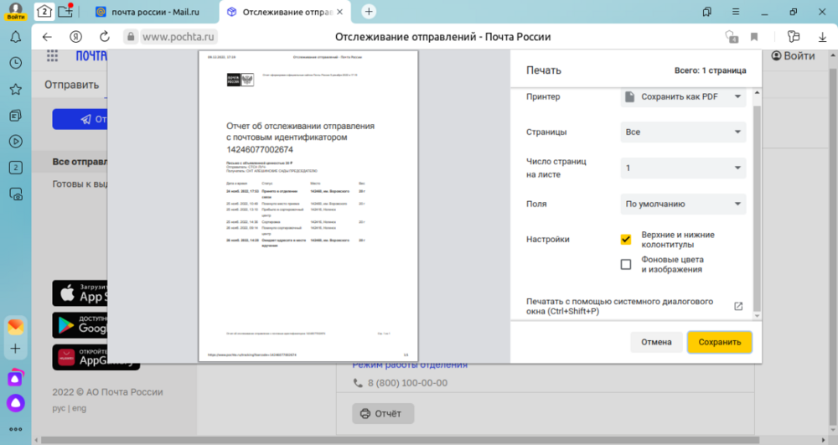Screen dimensions: 838x445
Task: Add sidebar app with plus icon
Action: 15,349
